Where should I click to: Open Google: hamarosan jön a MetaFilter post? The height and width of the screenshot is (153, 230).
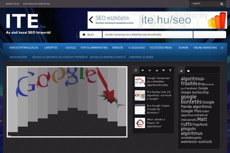[158, 81]
